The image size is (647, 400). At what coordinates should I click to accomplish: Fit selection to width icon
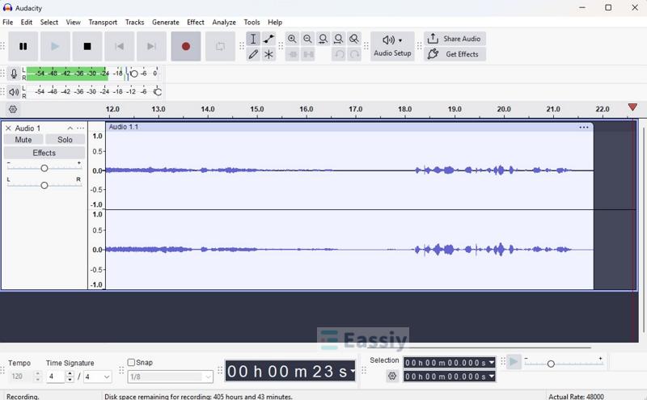pos(323,39)
